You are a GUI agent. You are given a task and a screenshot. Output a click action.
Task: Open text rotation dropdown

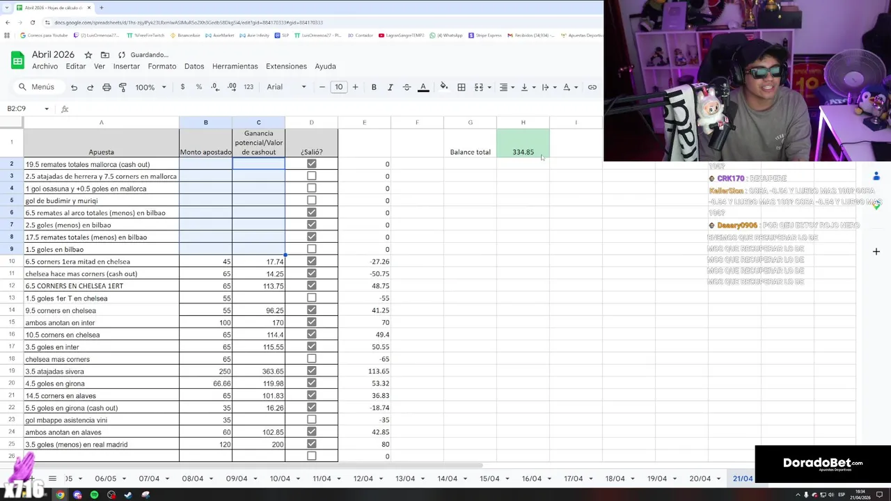(569, 87)
